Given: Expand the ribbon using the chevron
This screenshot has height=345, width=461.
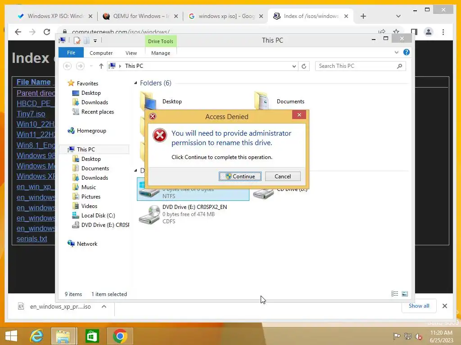Looking at the screenshot, I should point(396,52).
